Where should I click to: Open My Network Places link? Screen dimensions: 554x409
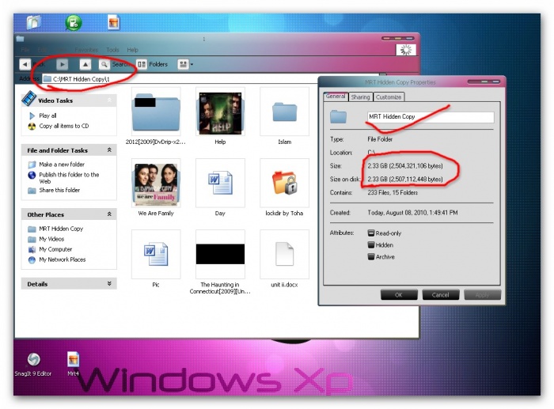click(63, 259)
